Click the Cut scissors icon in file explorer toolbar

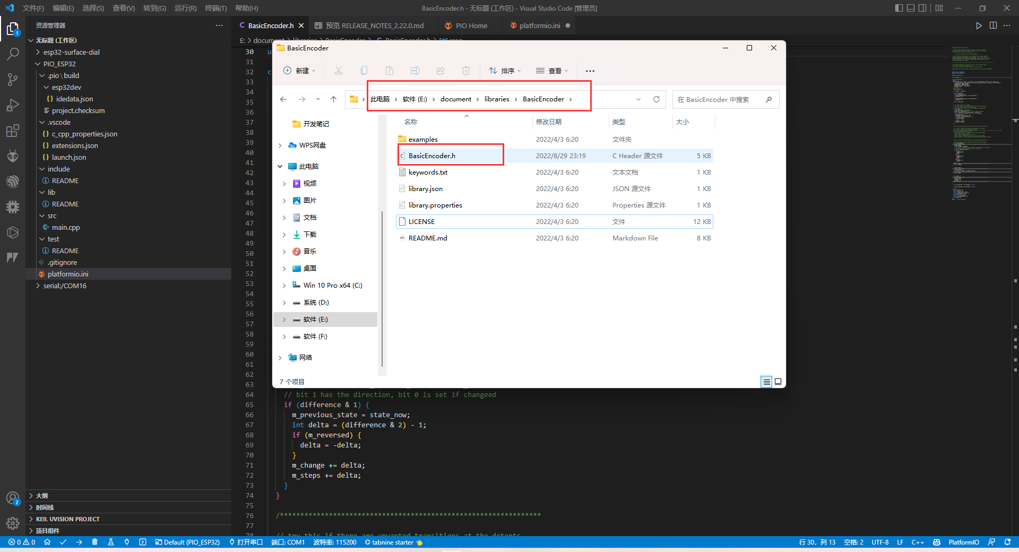tap(339, 71)
